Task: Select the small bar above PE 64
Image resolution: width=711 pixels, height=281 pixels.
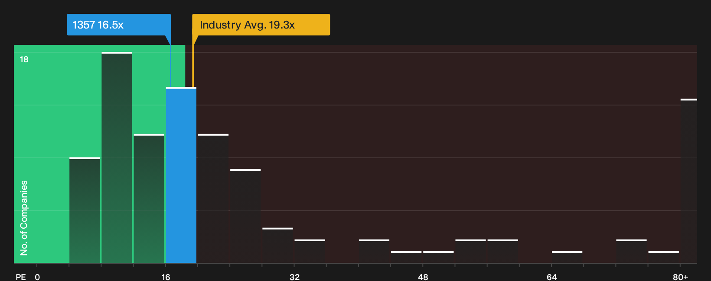Action: point(567,257)
